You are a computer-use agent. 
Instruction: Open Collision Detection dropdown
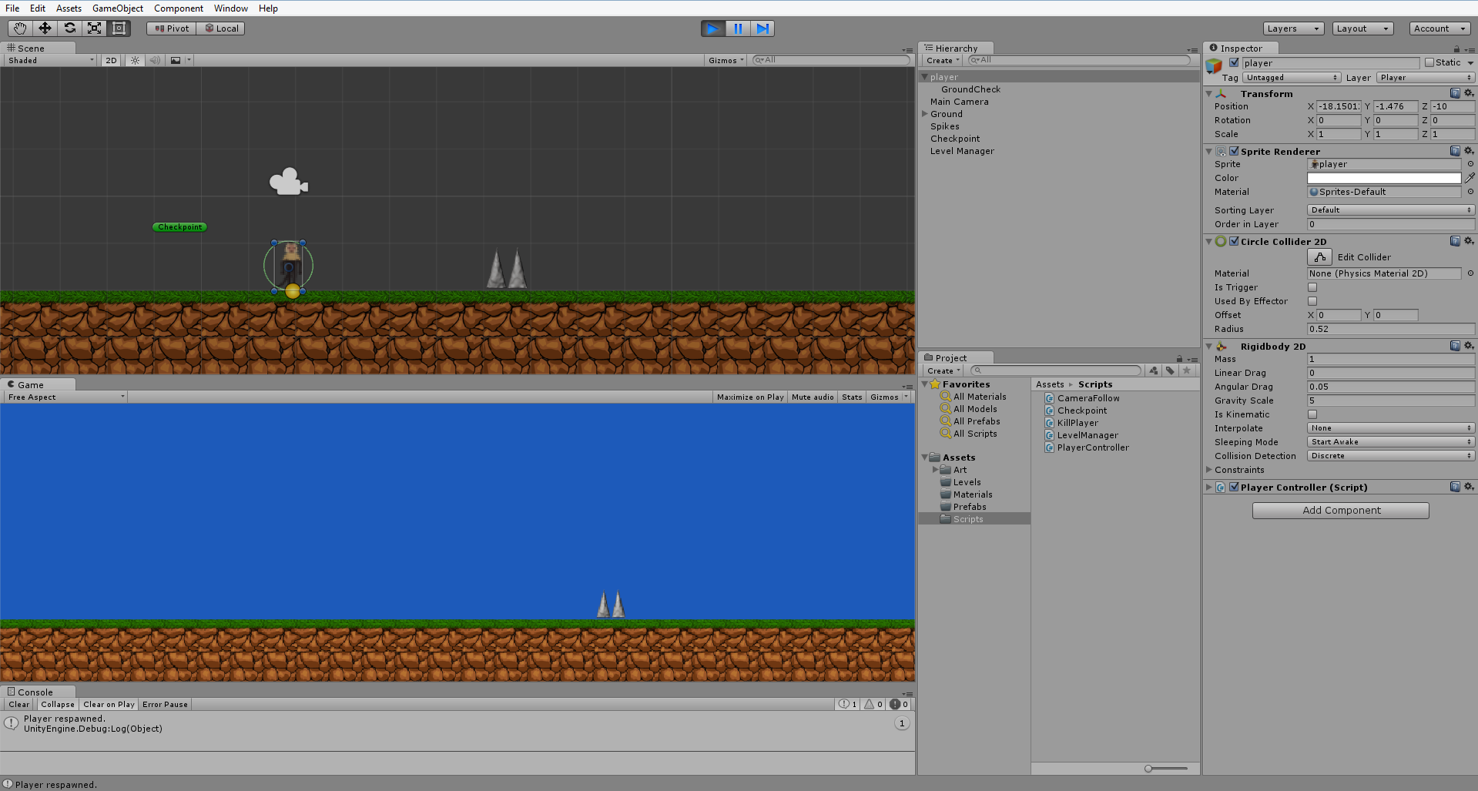coord(1391,456)
